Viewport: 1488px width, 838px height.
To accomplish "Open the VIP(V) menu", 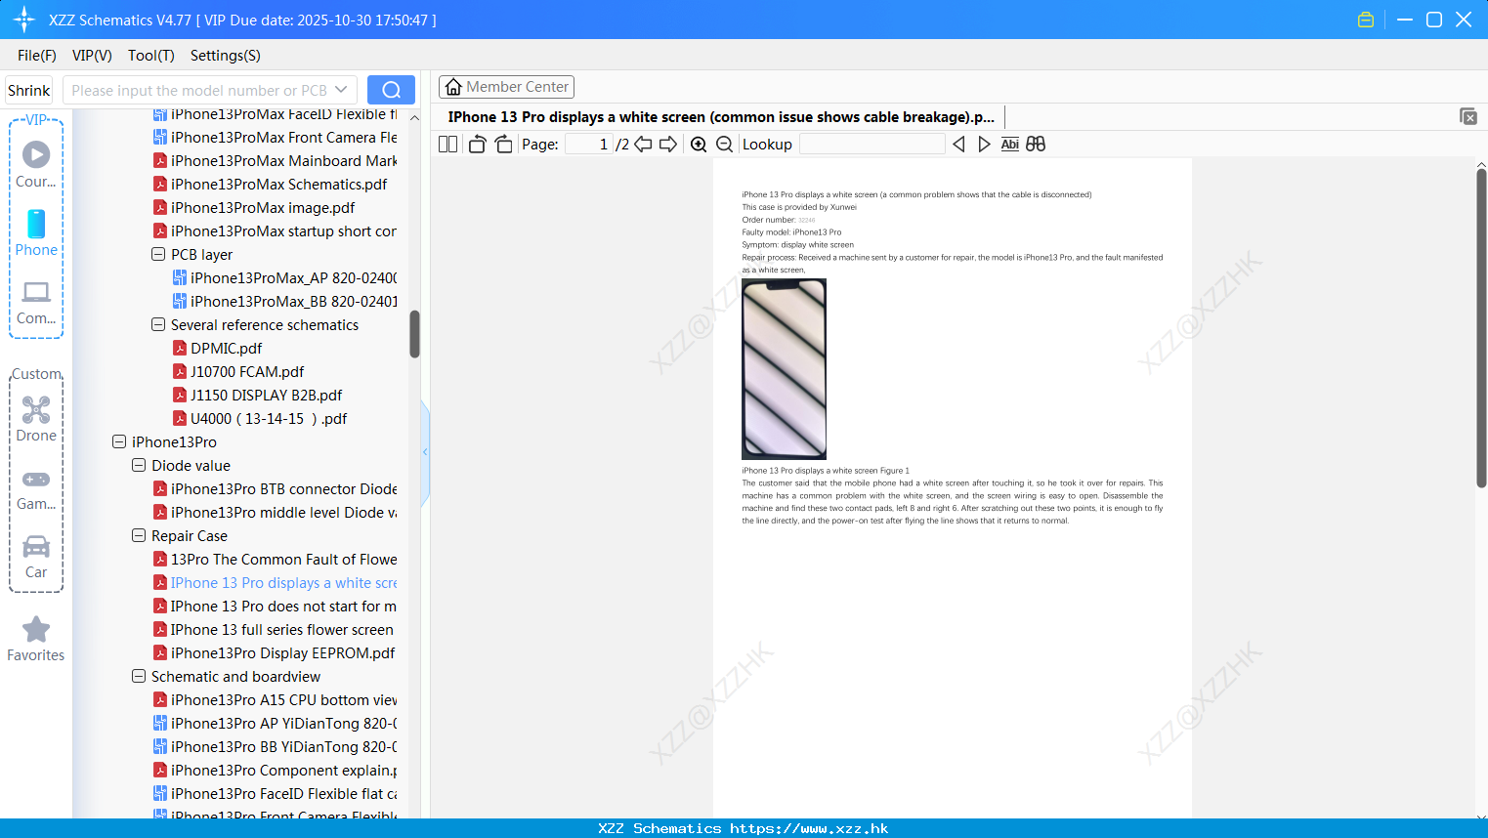I will [x=92, y=56].
